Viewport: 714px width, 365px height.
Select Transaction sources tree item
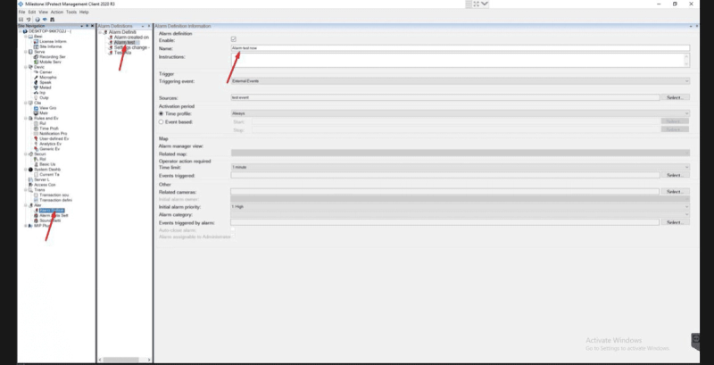(54, 195)
